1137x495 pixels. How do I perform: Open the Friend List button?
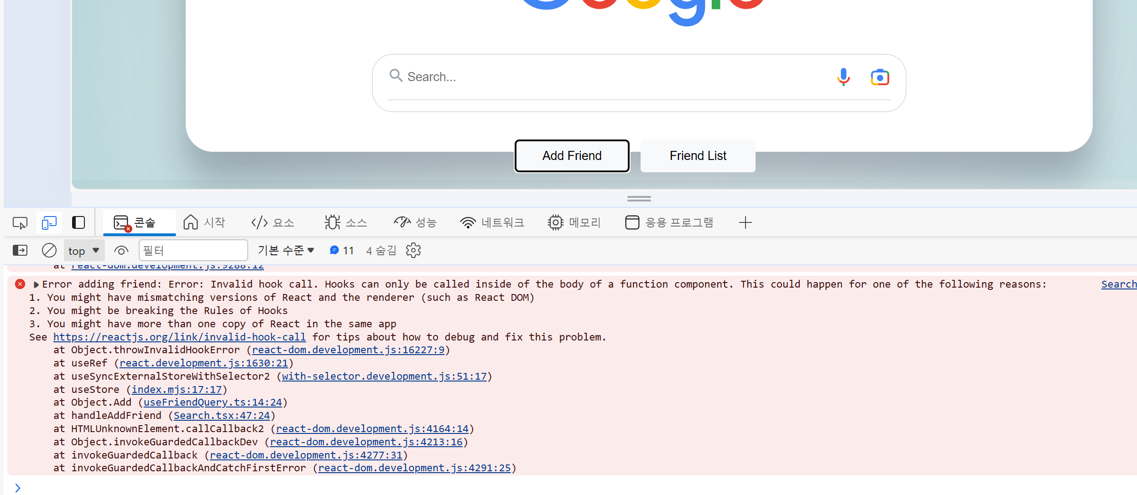pos(698,156)
